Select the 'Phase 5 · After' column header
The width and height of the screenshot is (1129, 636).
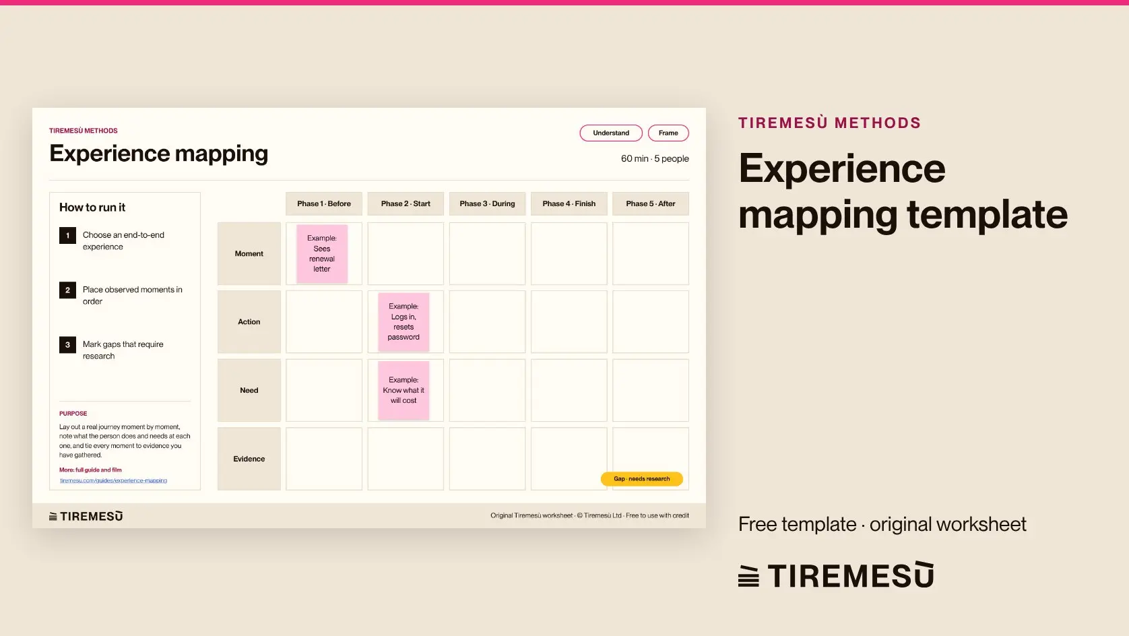coord(651,203)
